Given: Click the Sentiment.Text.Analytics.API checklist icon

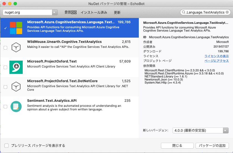Looking at the screenshot, I should 16,107.
